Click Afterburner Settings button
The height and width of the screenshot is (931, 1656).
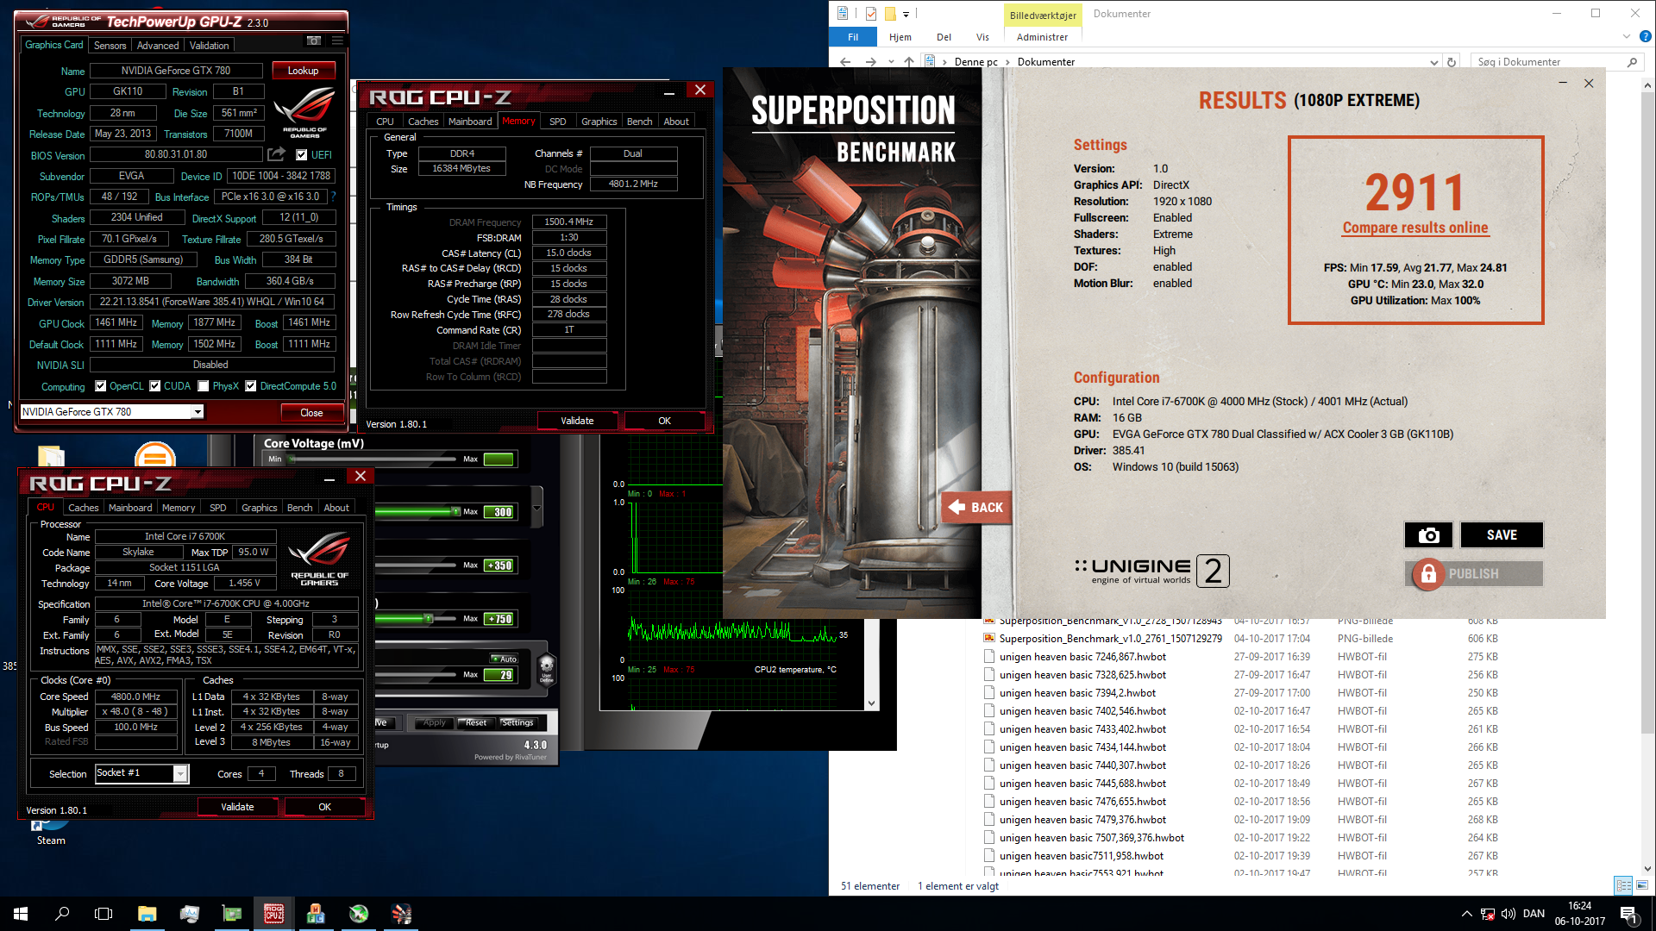point(517,723)
